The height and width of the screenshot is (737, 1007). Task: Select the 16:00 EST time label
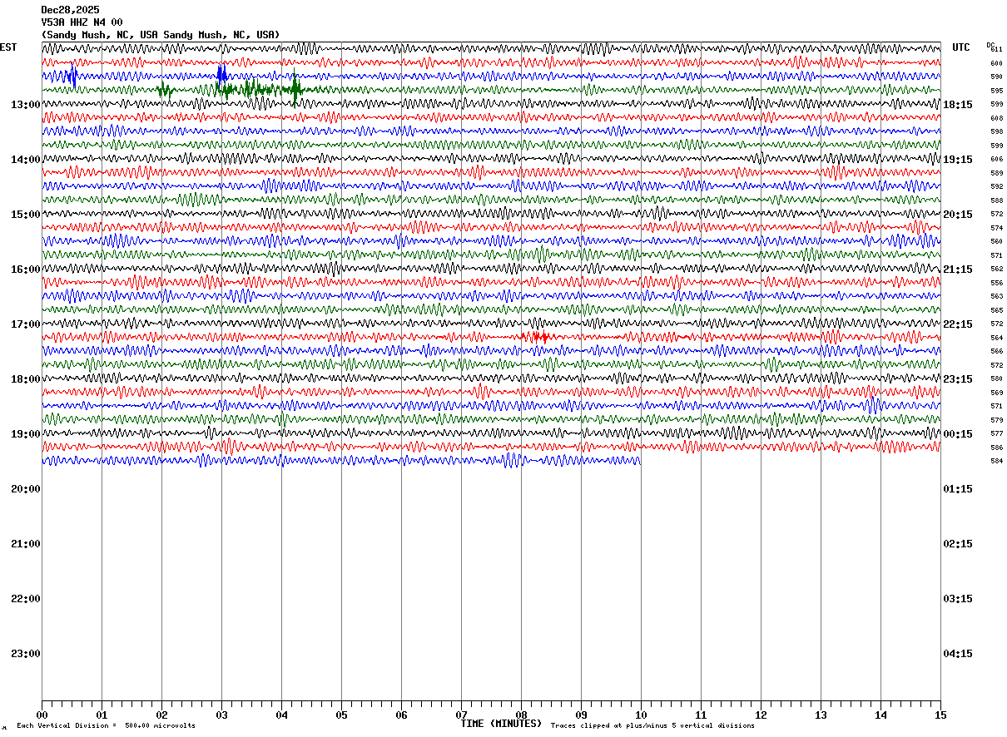pyautogui.click(x=26, y=270)
